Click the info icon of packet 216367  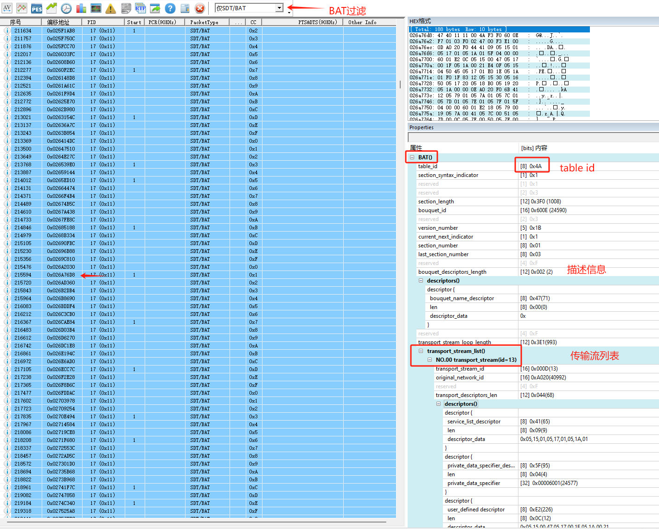(7, 322)
